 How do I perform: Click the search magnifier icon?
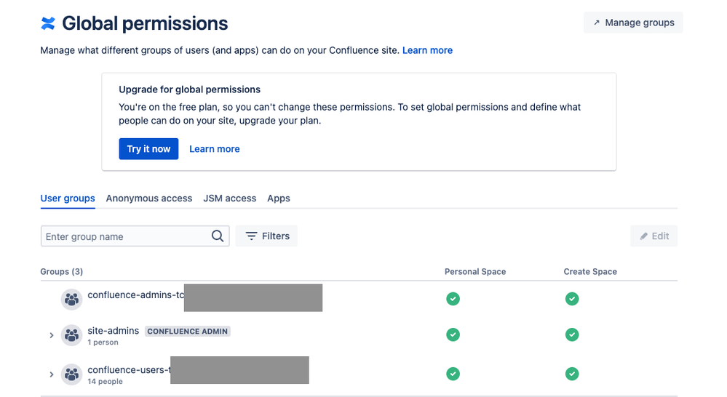(218, 236)
